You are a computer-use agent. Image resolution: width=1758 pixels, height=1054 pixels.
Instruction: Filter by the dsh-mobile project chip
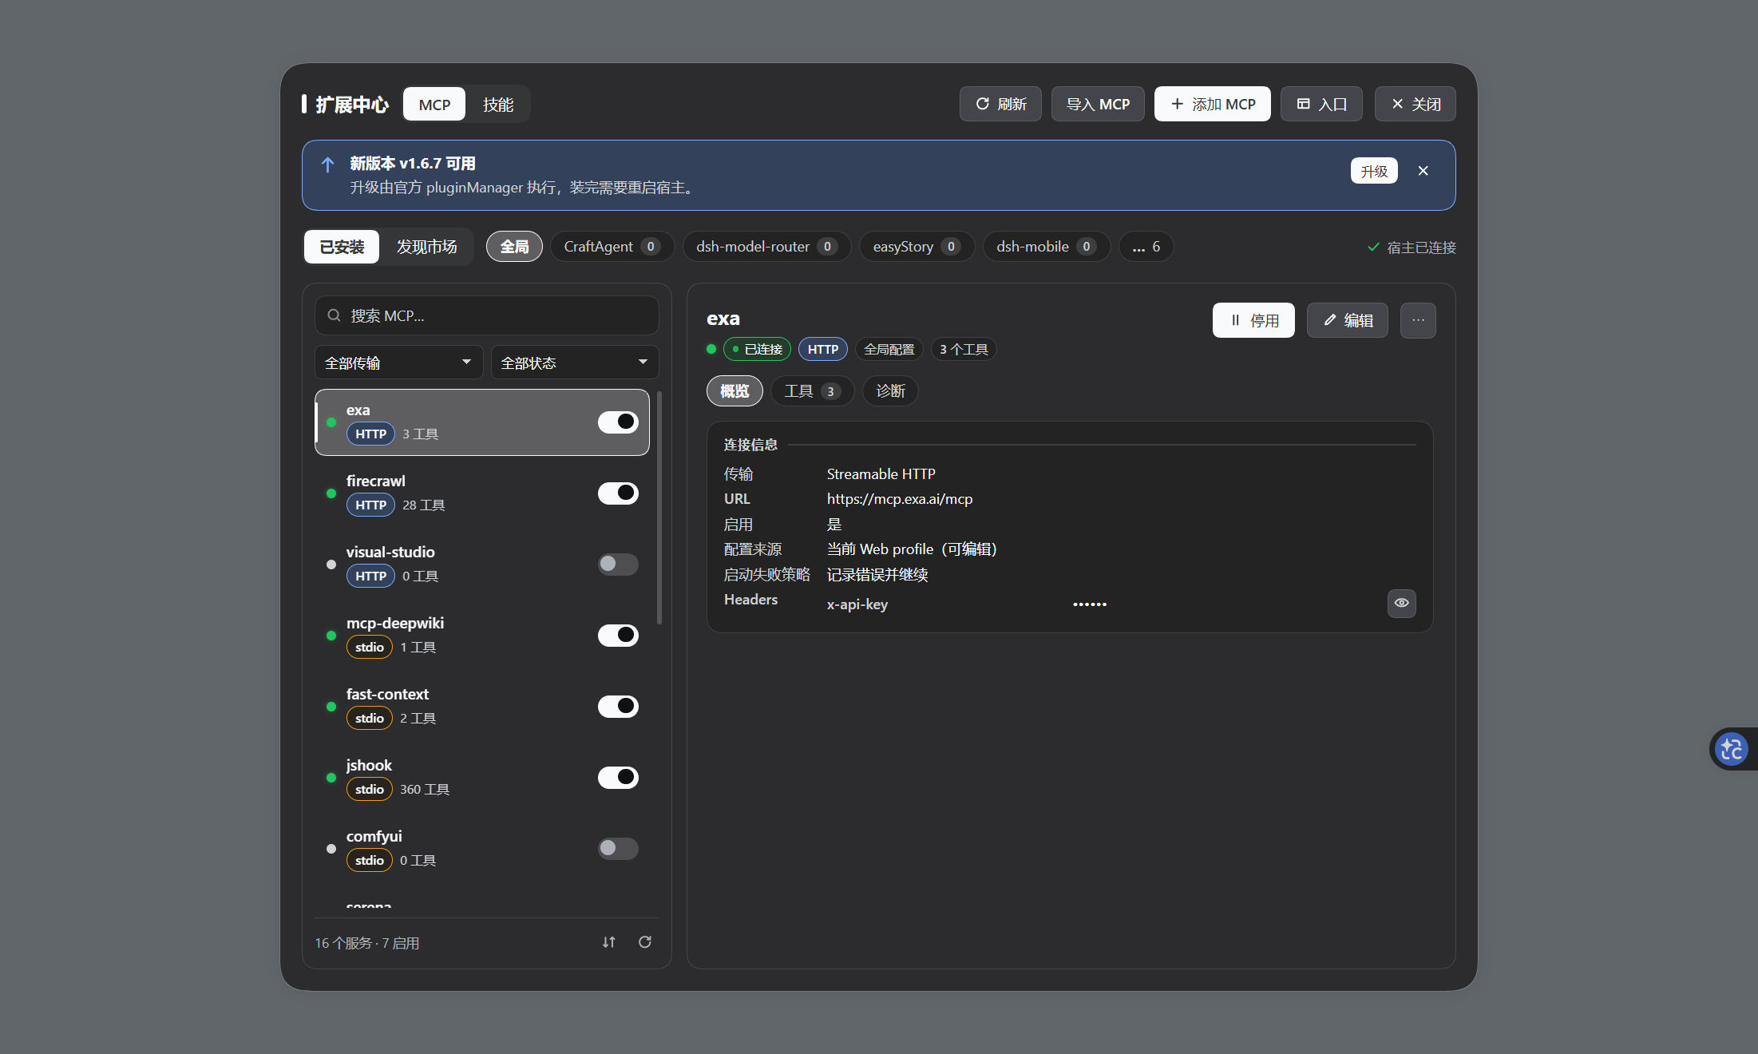[1046, 247]
